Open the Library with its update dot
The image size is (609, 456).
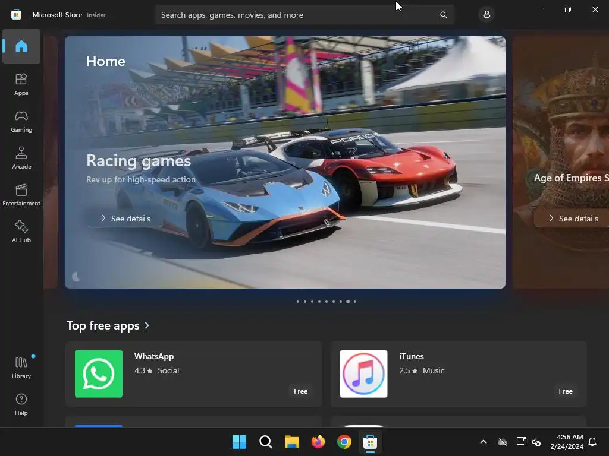click(21, 368)
